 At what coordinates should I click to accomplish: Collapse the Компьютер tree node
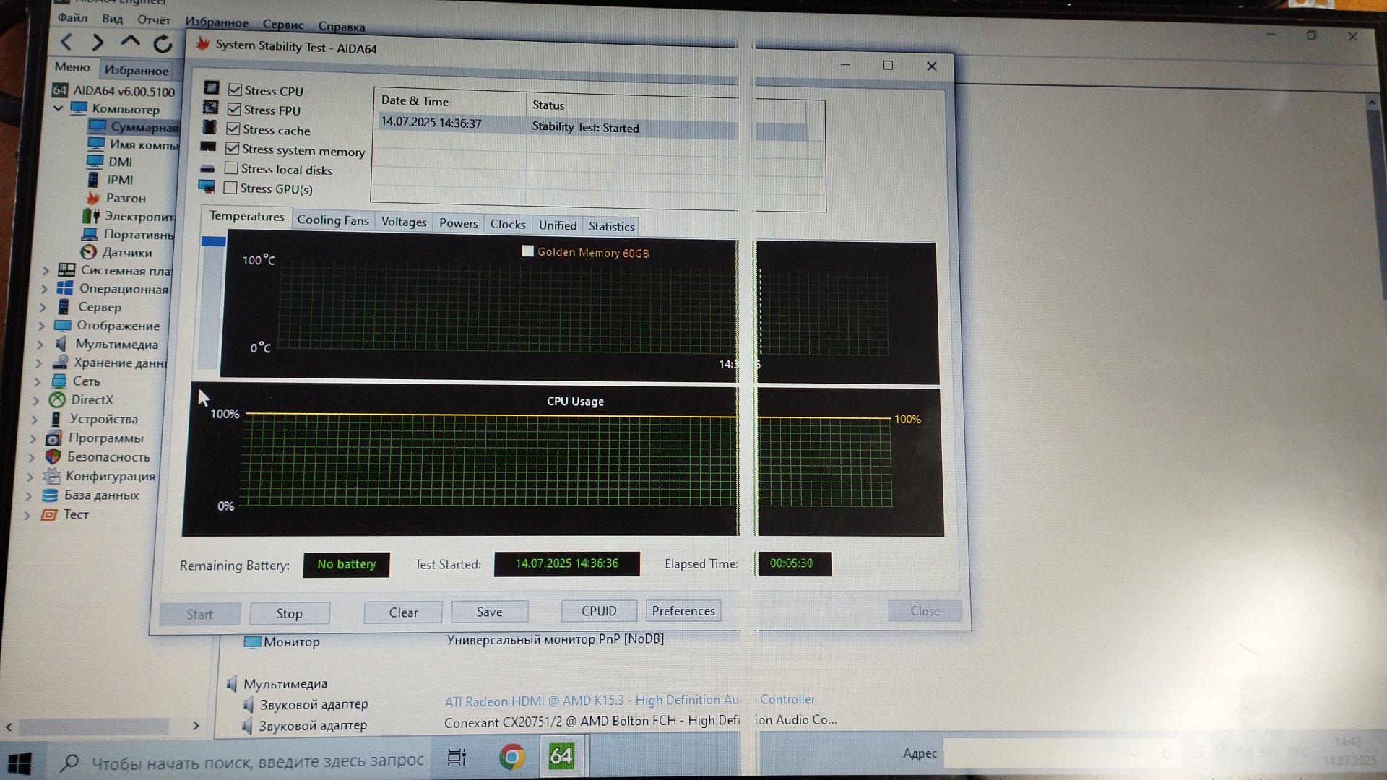coord(59,108)
